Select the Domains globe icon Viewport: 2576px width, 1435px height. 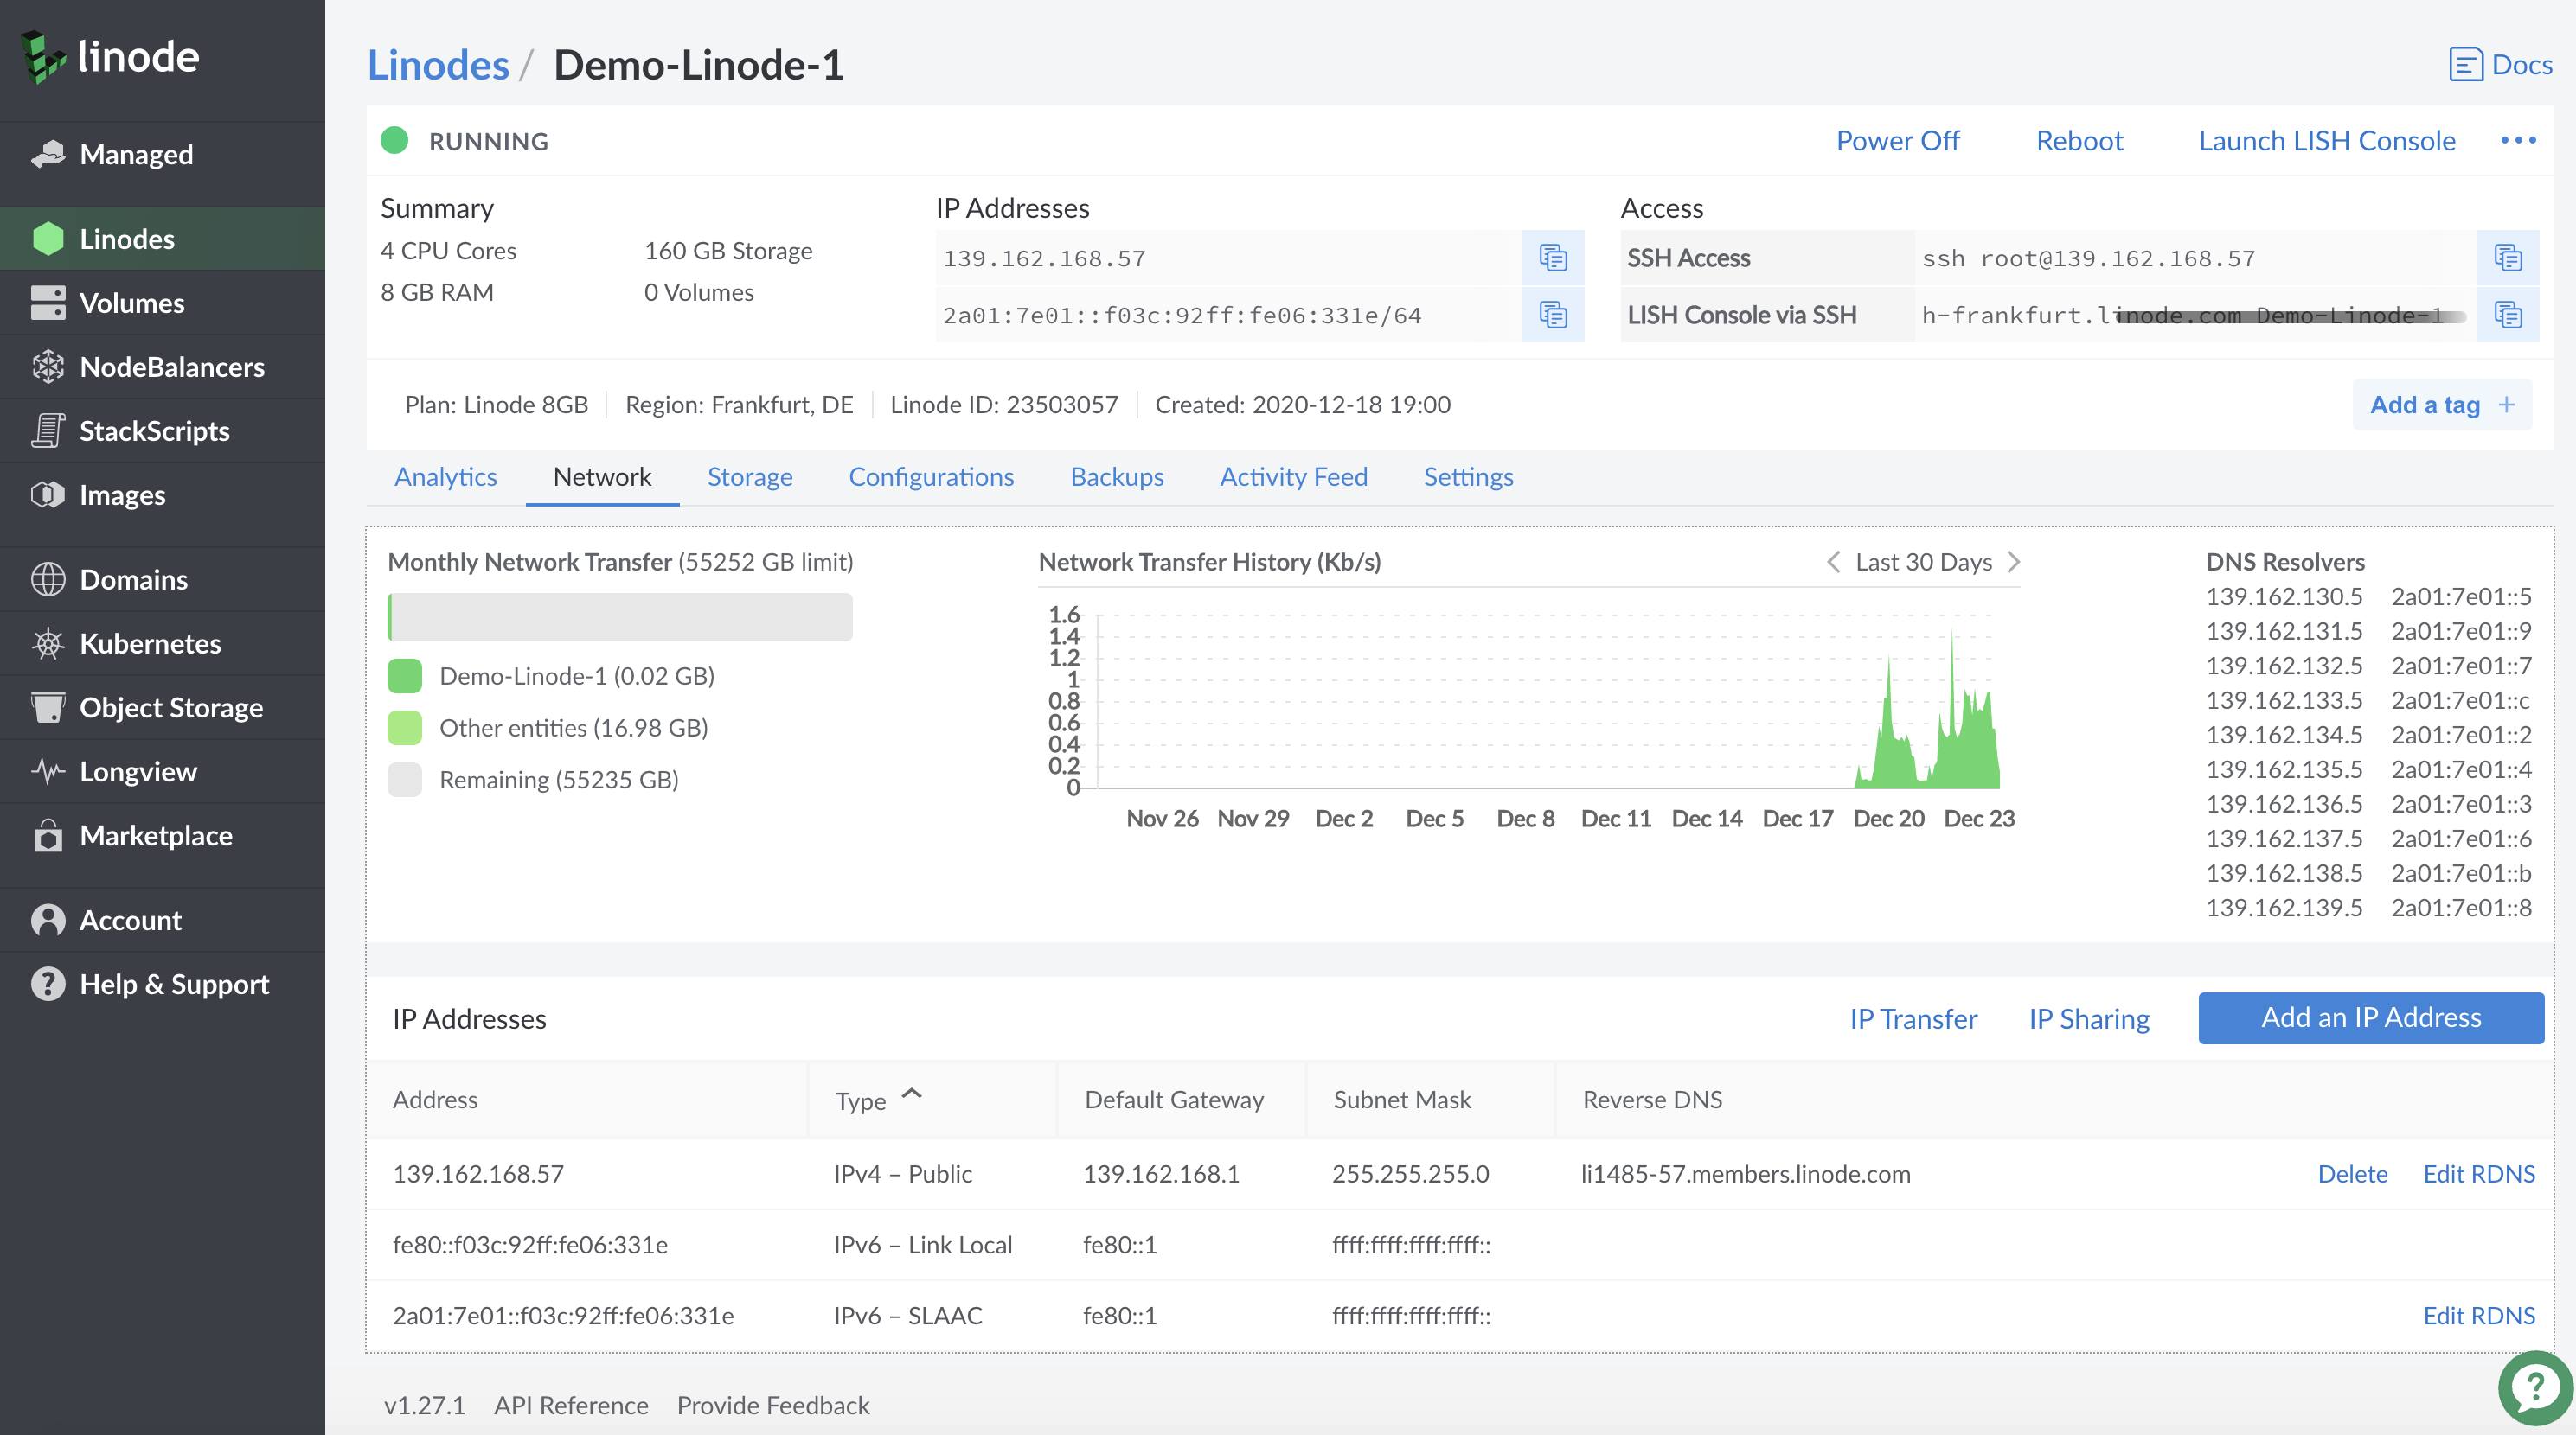pyautogui.click(x=47, y=578)
